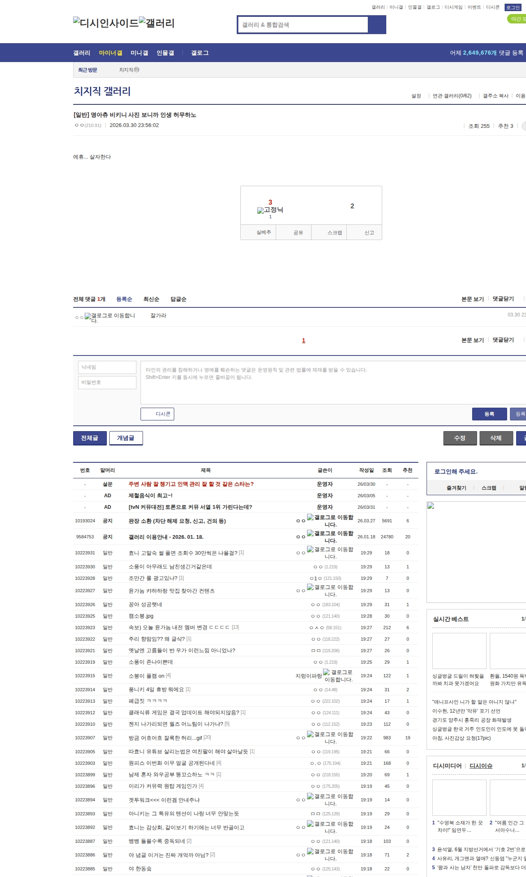Open the 디시콘 emoticon picker
The width and height of the screenshot is (526, 877).
(x=157, y=414)
